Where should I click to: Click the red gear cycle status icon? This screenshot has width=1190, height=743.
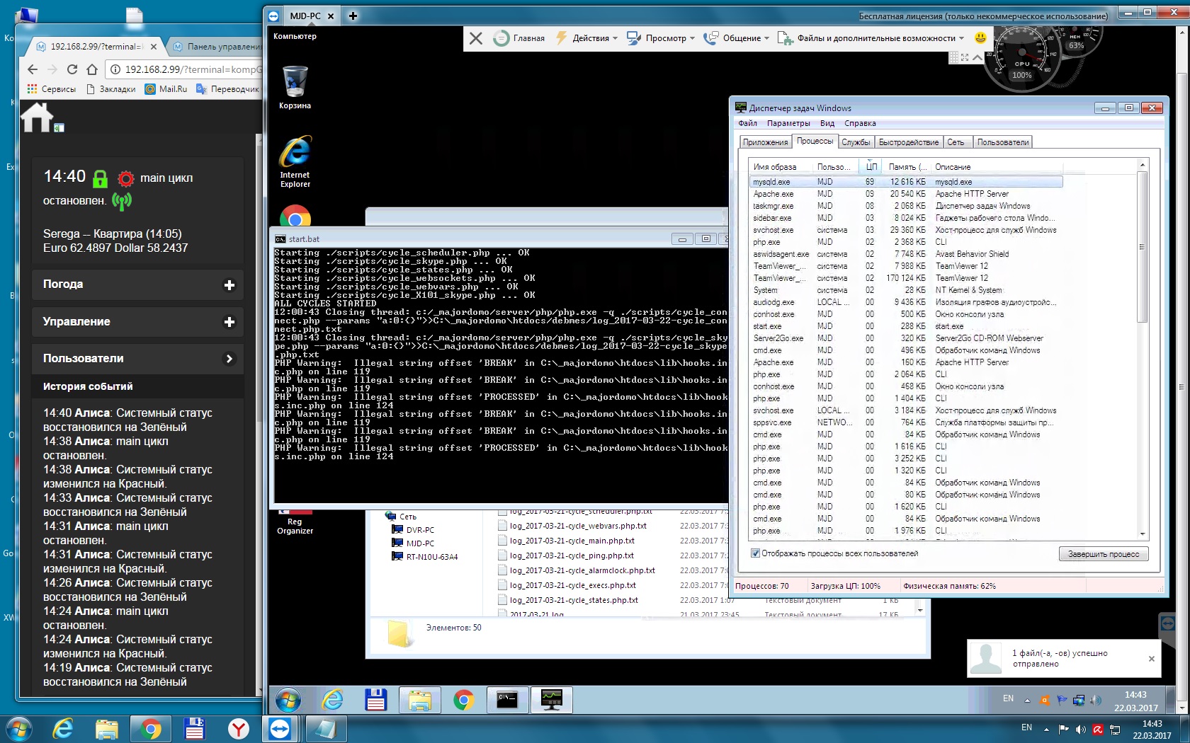pos(126,178)
